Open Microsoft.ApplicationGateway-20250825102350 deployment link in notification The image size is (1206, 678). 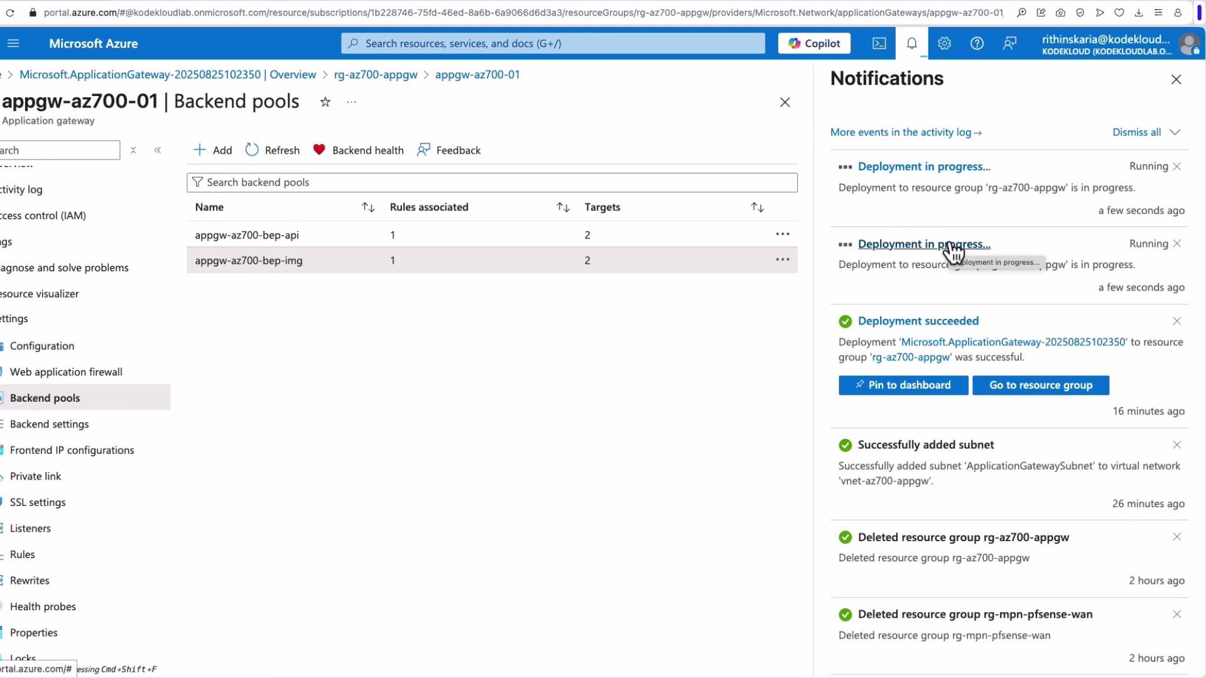coord(1013,342)
